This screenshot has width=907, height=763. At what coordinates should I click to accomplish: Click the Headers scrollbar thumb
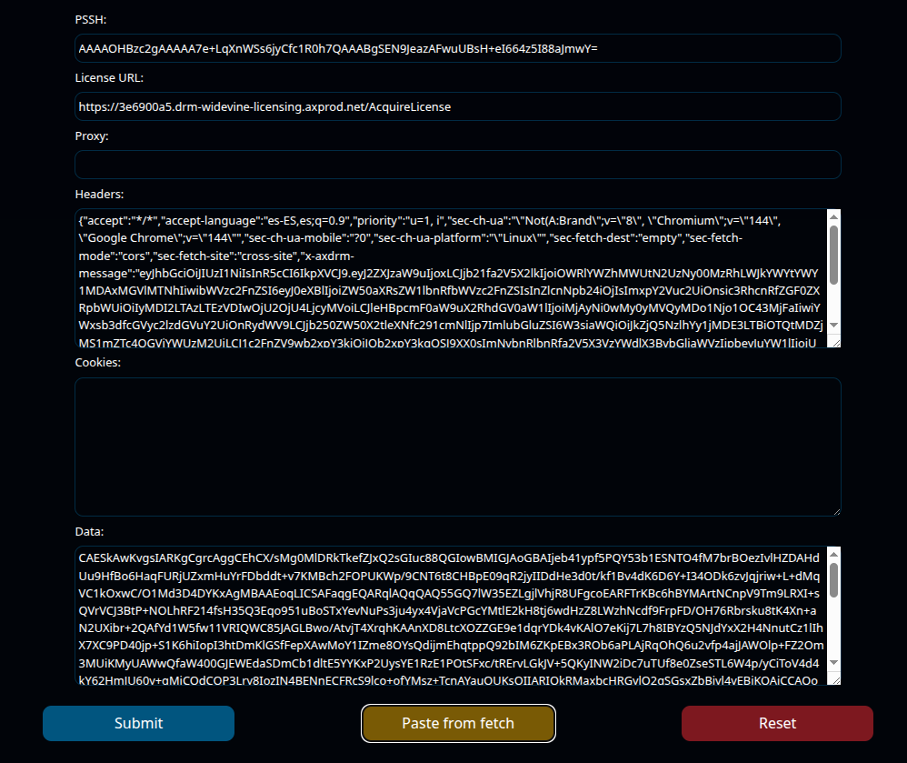(x=833, y=255)
